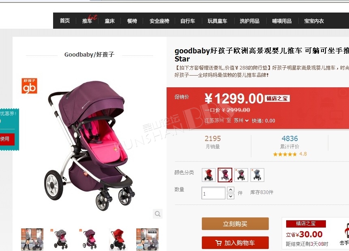Increase quantity with the up arrow
Image resolution: width=349 pixels, height=251 pixels.
pyautogui.click(x=231, y=190)
